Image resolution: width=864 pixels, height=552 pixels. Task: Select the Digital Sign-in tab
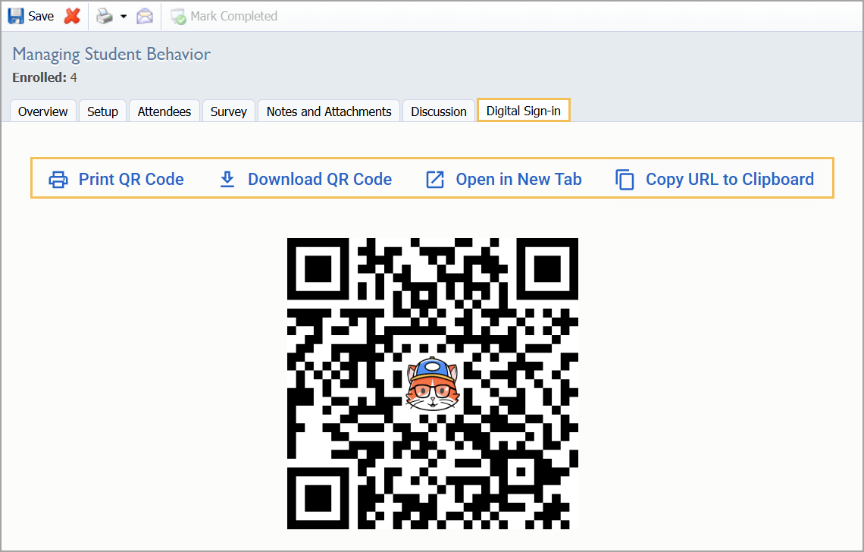tap(524, 111)
